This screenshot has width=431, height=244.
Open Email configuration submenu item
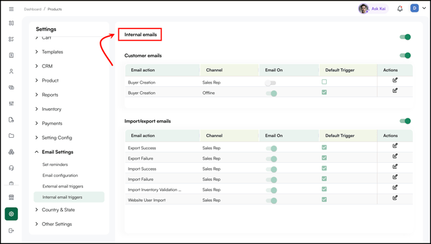(x=60, y=175)
